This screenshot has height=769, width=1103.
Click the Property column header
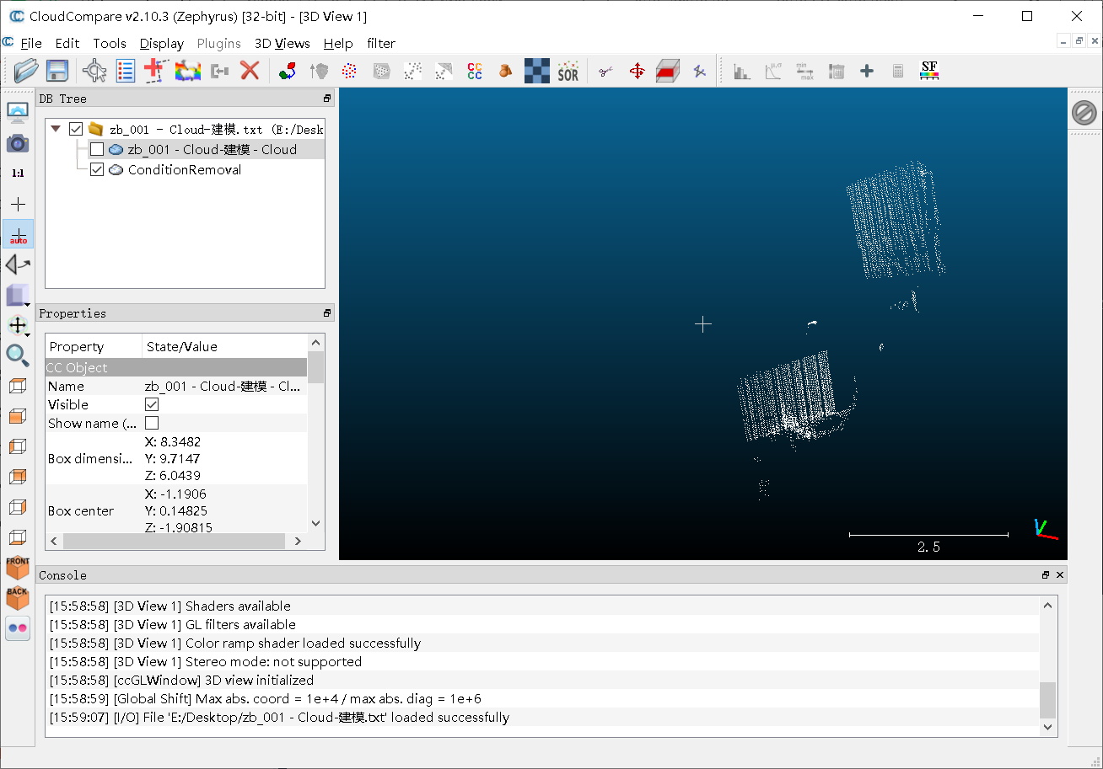(x=94, y=346)
